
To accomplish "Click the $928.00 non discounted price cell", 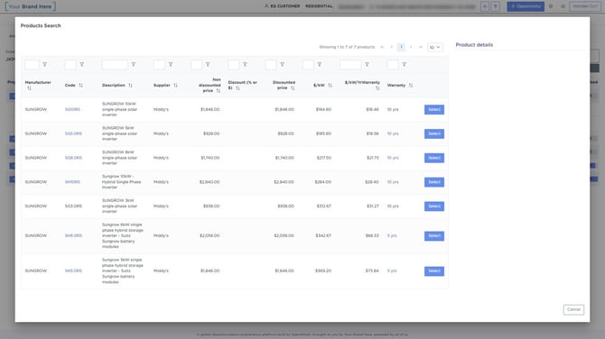I will pos(211,133).
